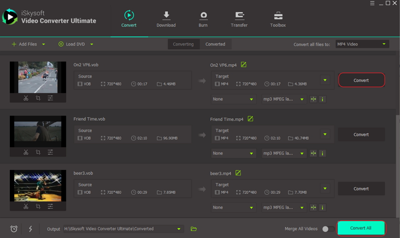This screenshot has height=238, width=400.
Task: Select the beer3.vob video thumbnail
Action: [38, 185]
